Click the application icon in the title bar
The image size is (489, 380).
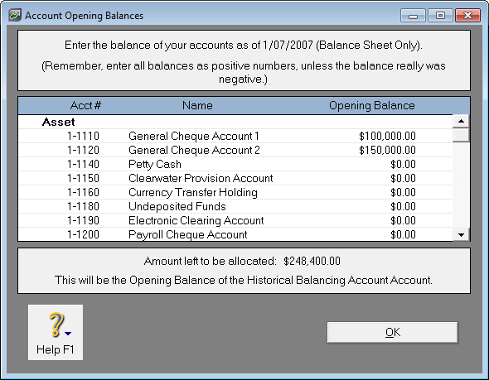tap(15, 15)
